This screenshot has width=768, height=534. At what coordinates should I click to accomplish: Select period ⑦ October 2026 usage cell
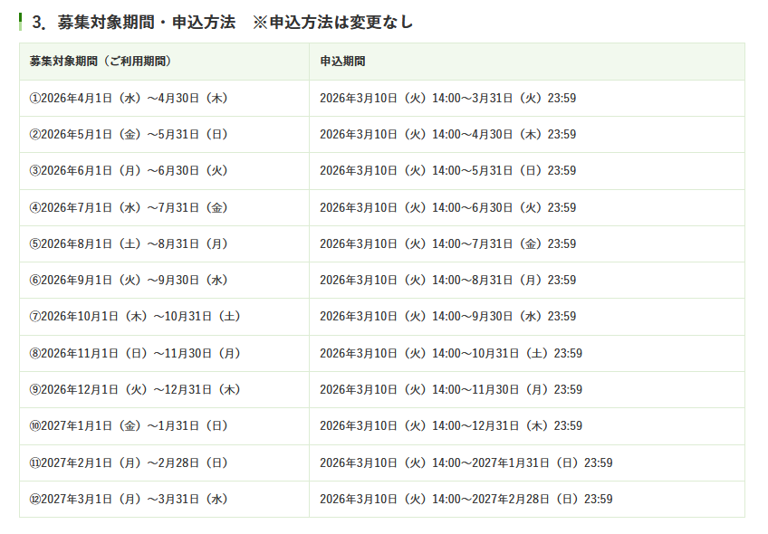point(135,316)
